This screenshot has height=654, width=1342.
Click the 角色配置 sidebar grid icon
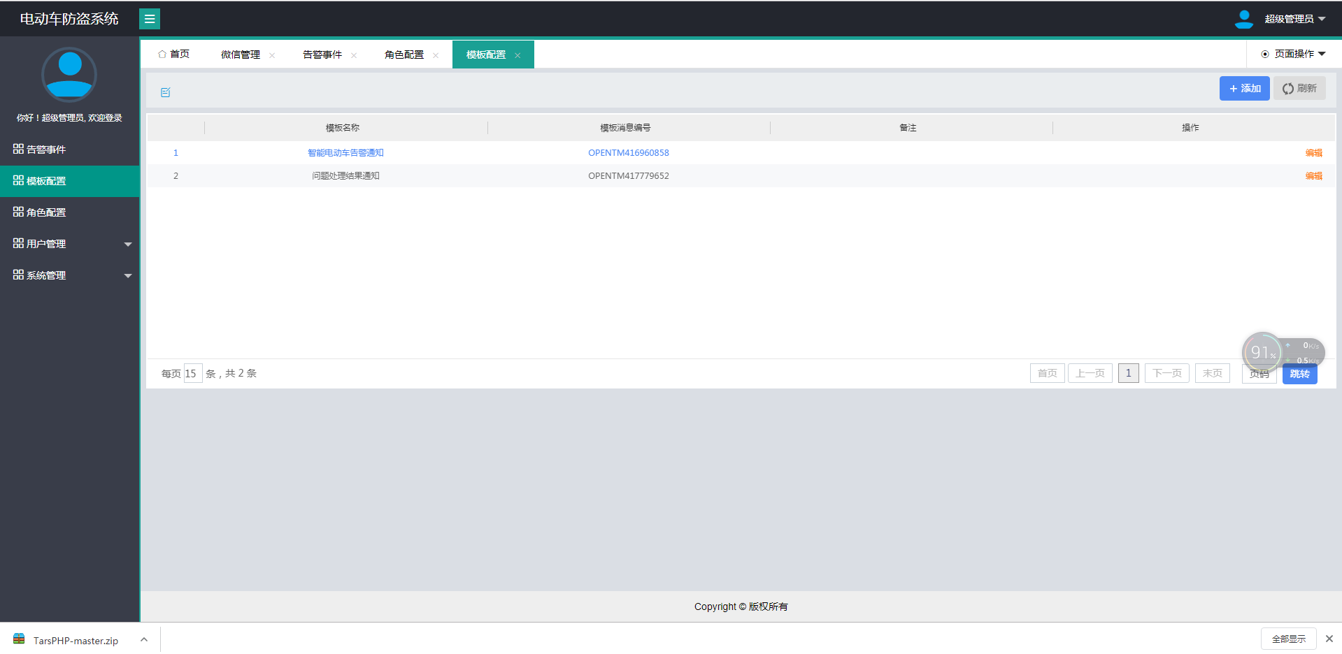click(x=18, y=212)
